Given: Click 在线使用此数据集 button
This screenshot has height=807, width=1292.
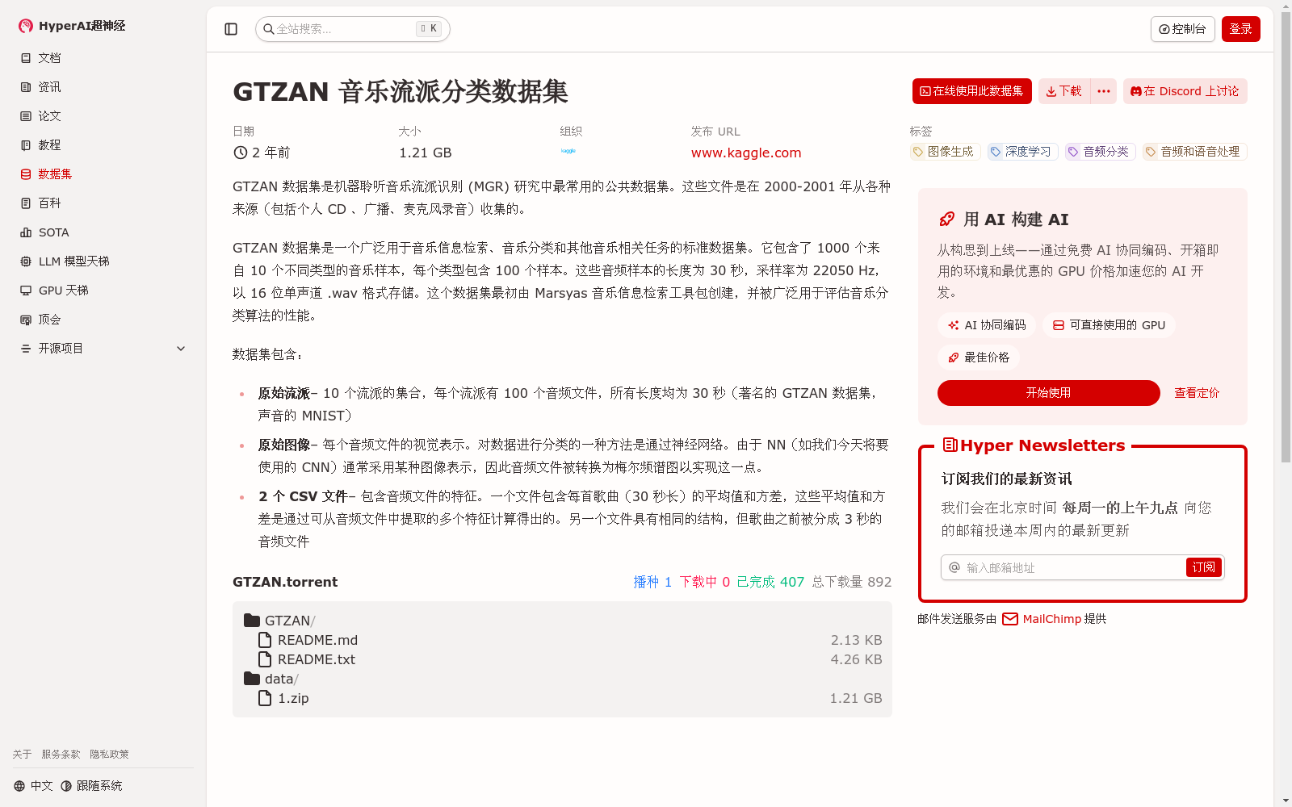Looking at the screenshot, I should 971,91.
